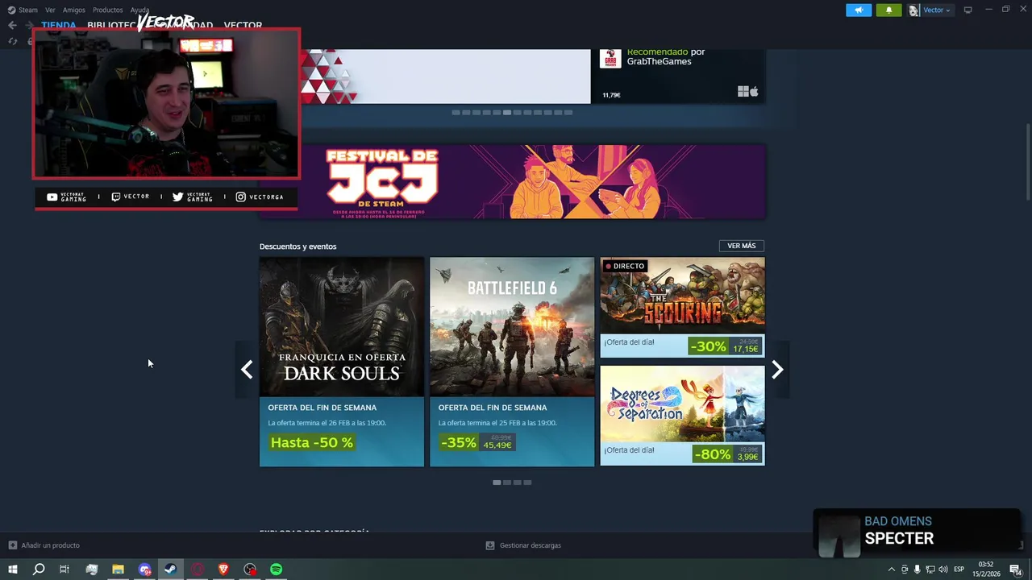
Task: Click the ESP language indicator
Action: pos(959,570)
